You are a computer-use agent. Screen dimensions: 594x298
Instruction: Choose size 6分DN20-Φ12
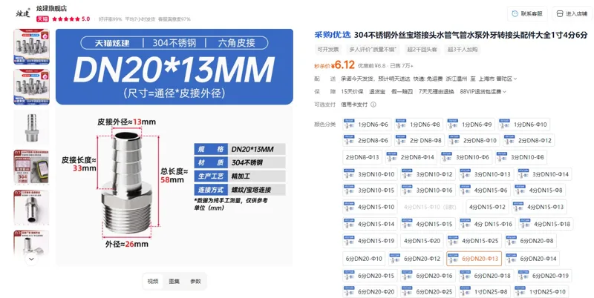click(x=416, y=259)
